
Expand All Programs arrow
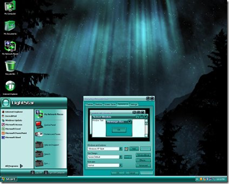[21, 166]
